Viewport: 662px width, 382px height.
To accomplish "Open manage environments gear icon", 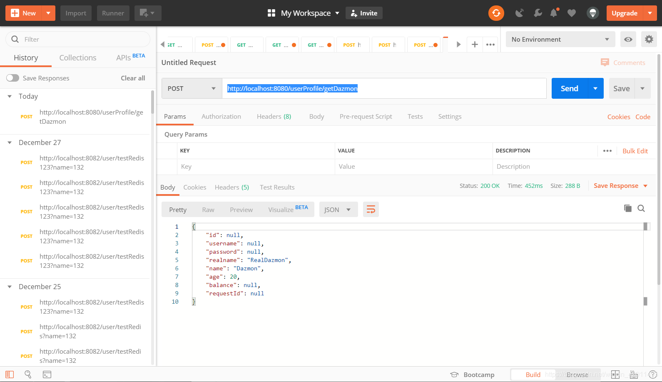I will (649, 40).
